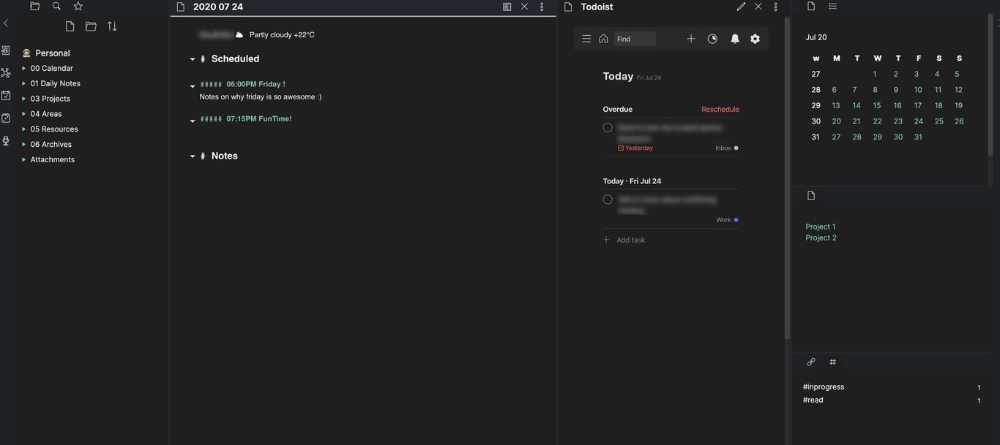This screenshot has height=445, width=1000.
Task: Click the Todoist Find search field
Action: (x=635, y=39)
